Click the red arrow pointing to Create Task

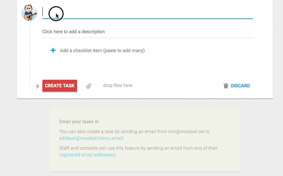[x=38, y=86]
